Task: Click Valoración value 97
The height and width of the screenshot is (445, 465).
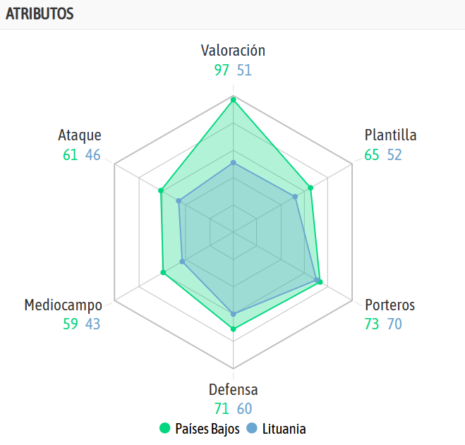Action: click(222, 70)
